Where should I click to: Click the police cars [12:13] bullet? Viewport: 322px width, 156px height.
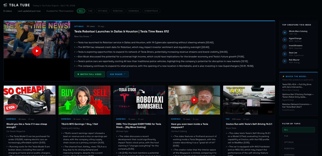point(161,61)
